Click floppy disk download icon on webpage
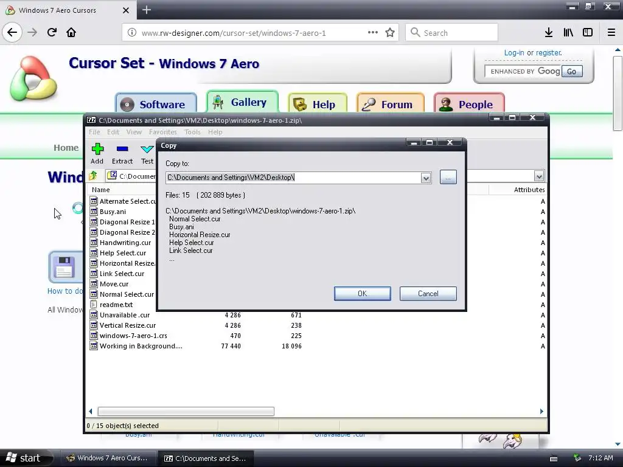The image size is (623, 467). click(x=64, y=267)
